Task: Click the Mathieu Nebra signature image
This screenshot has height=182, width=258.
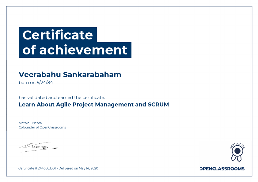Action: point(40,147)
